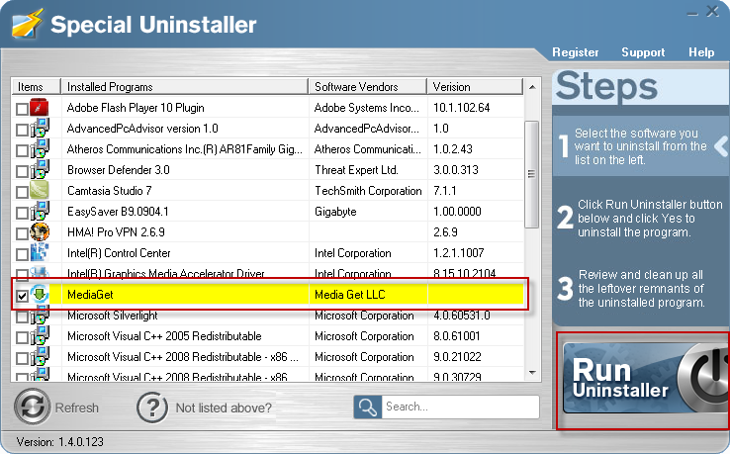The height and width of the screenshot is (454, 730).
Task: Click the 'TechSmith Corporation' vendor cell
Action: [368, 191]
